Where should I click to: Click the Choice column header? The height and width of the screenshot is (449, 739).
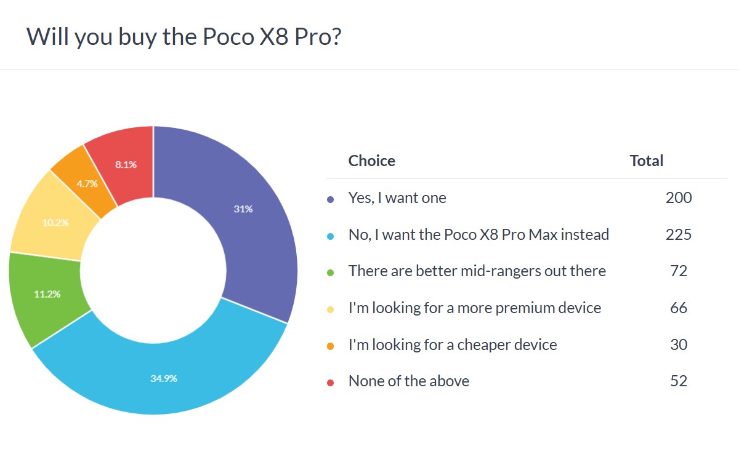(372, 161)
